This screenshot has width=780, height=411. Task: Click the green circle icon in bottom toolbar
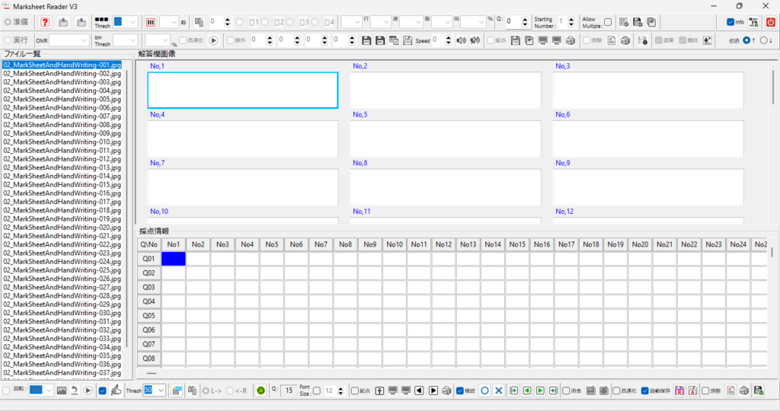coord(261,390)
